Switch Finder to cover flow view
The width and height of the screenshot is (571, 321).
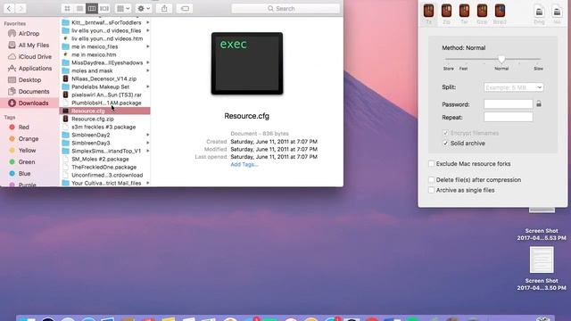coord(104,8)
